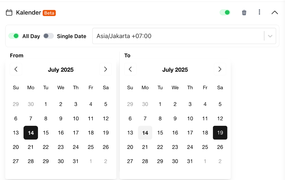285x180 pixels.
Task: Go to next month in To calendar
Action: [220, 69]
